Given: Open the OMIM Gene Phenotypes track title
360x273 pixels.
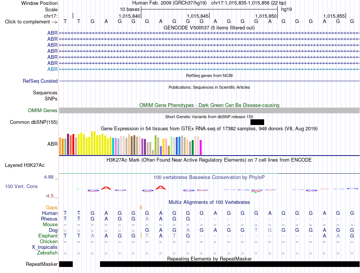Looking at the screenshot, I should (209, 105).
